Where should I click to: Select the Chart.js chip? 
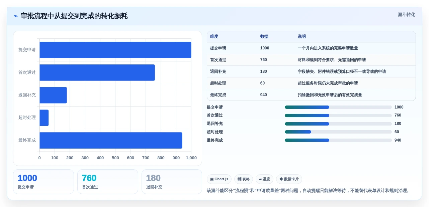pyautogui.click(x=219, y=179)
